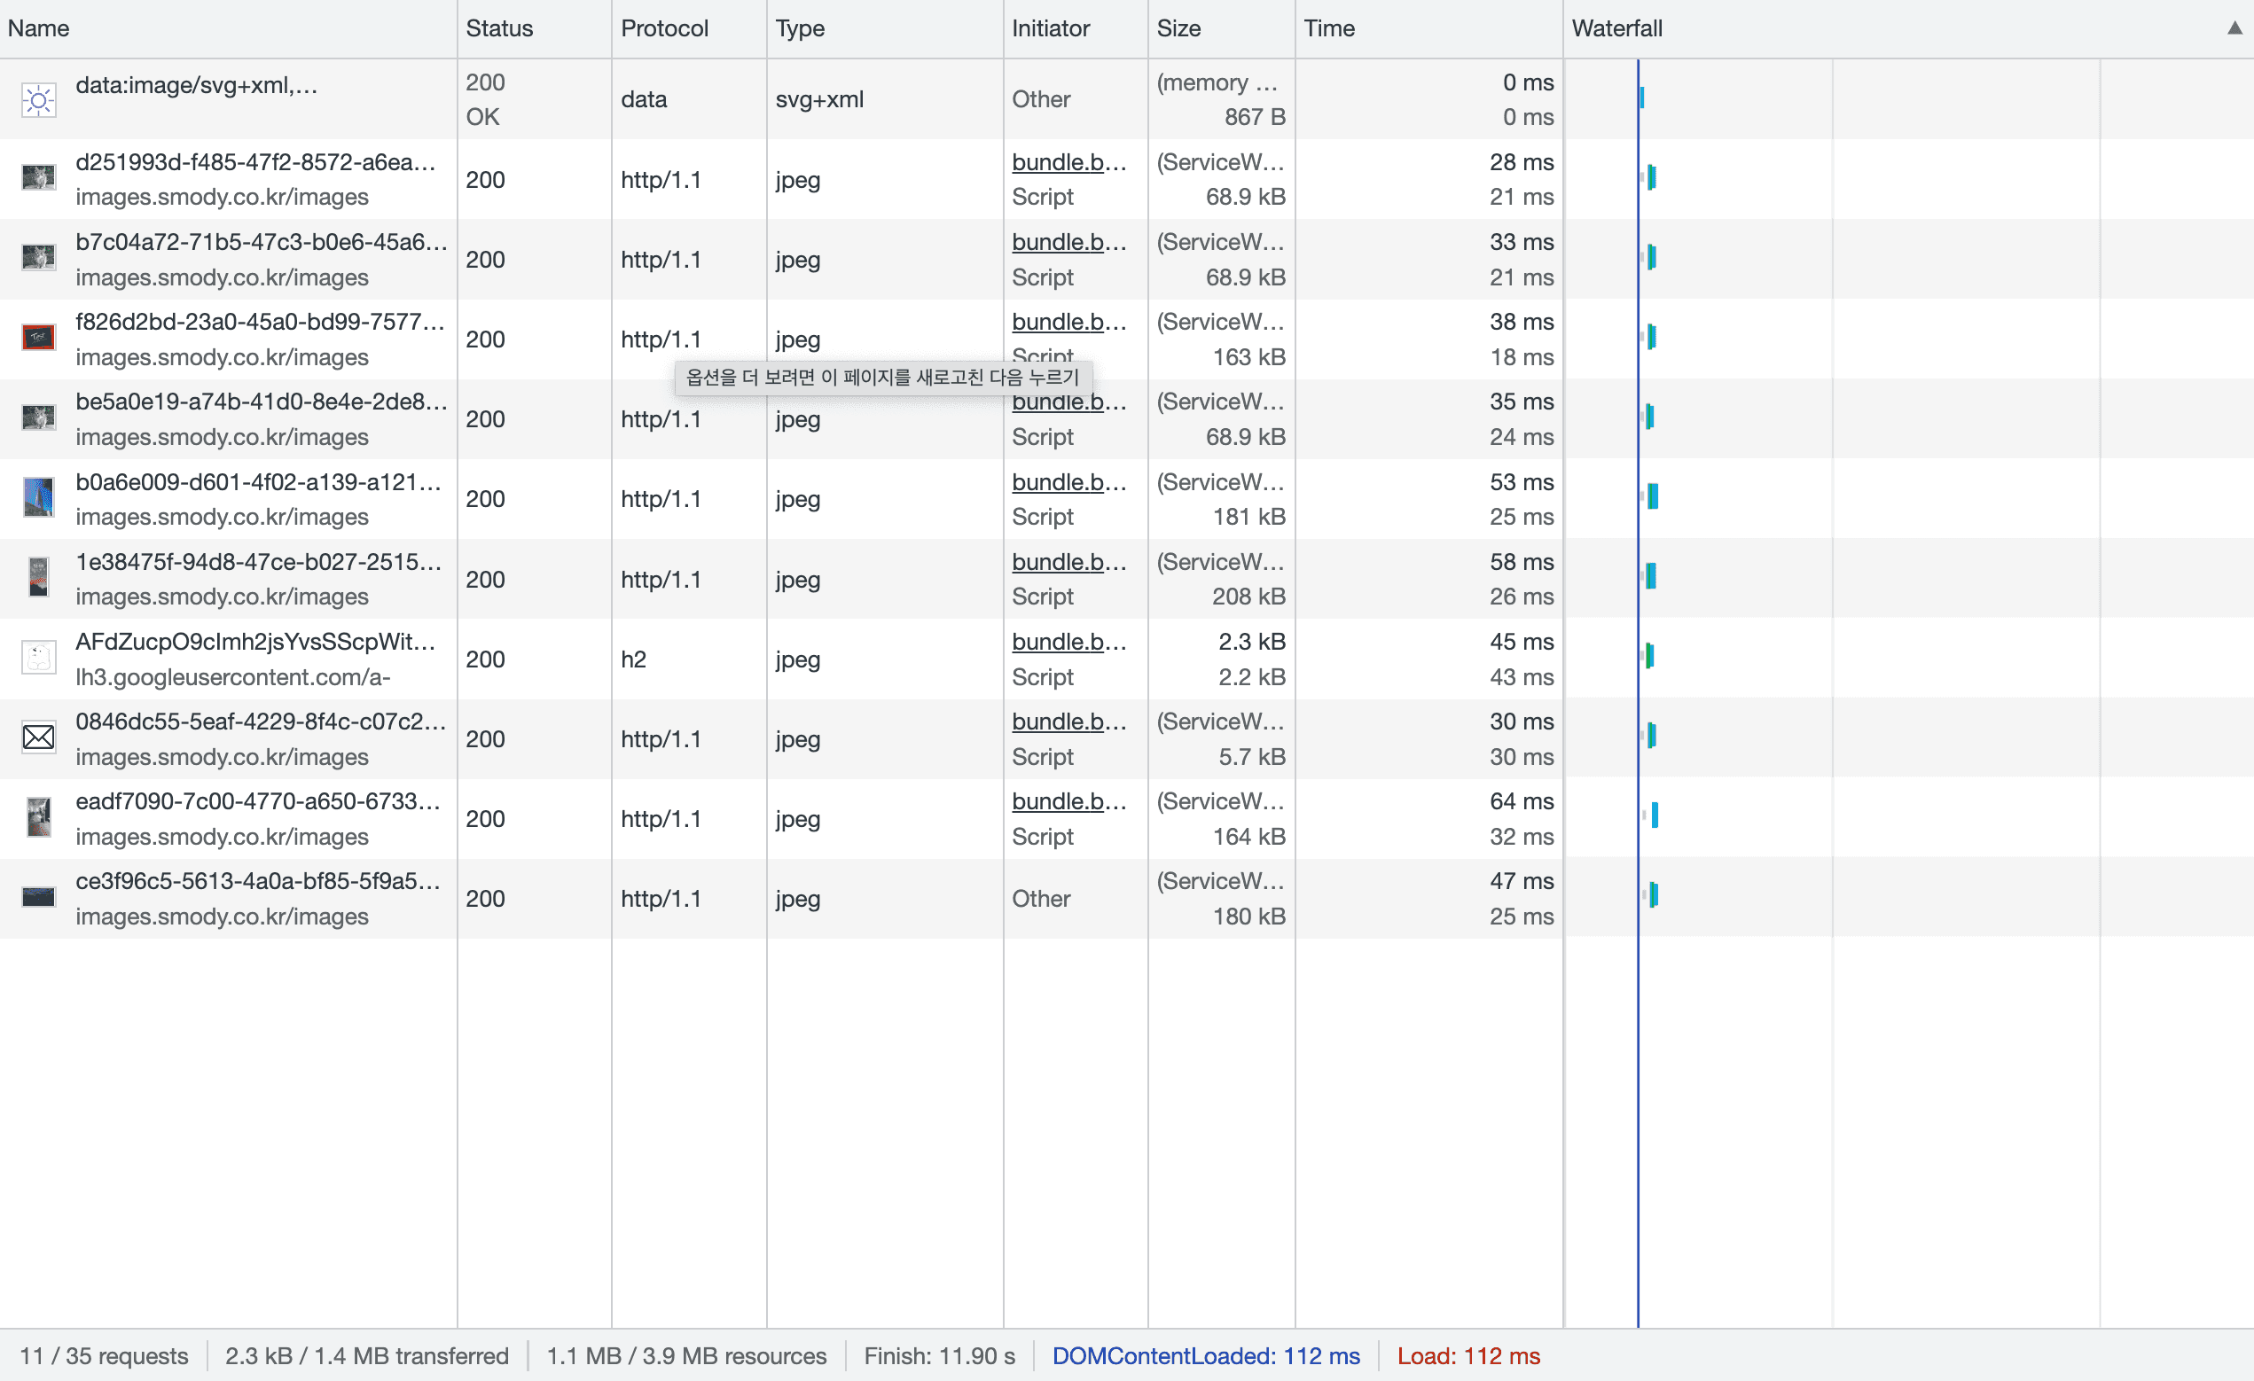The image size is (2254, 1381).
Task: Click the thumbnail for the ce3f96c5 row
Action: point(38,898)
